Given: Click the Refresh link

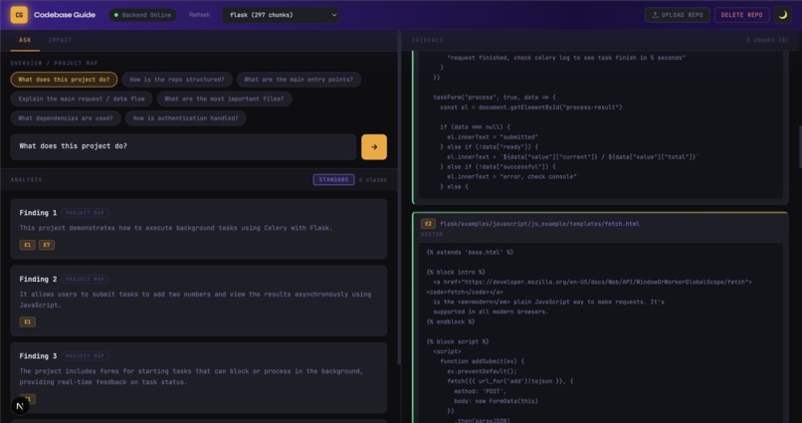Looking at the screenshot, I should [199, 15].
